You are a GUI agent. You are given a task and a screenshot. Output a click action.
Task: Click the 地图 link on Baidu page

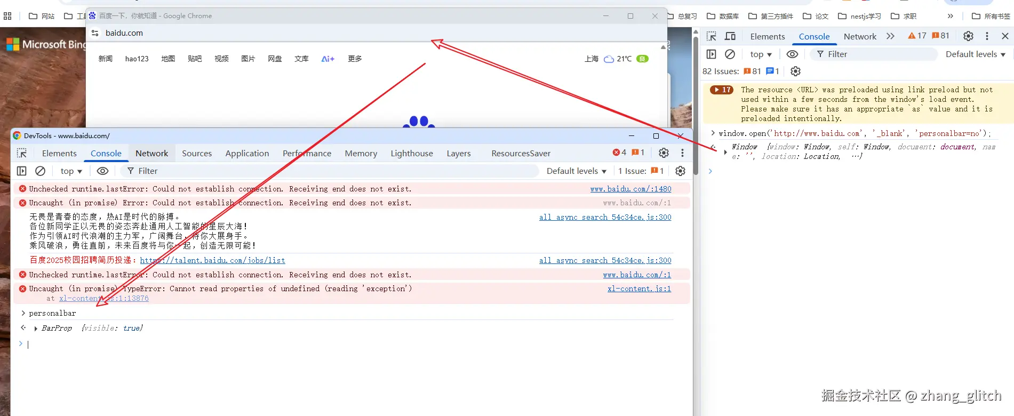click(x=168, y=59)
